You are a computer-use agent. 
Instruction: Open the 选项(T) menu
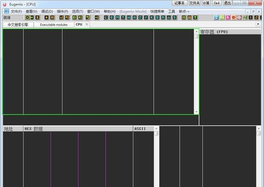(x=77, y=11)
